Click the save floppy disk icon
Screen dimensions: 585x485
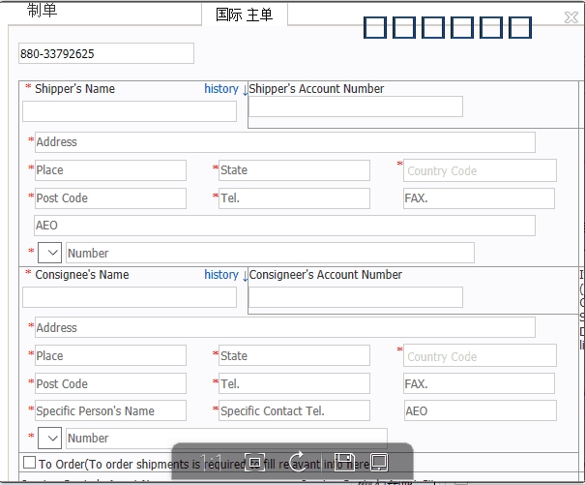pyautogui.click(x=343, y=462)
